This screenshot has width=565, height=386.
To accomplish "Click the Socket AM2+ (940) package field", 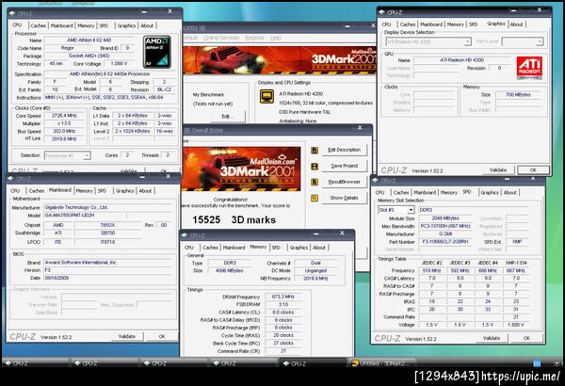I will click(89, 56).
